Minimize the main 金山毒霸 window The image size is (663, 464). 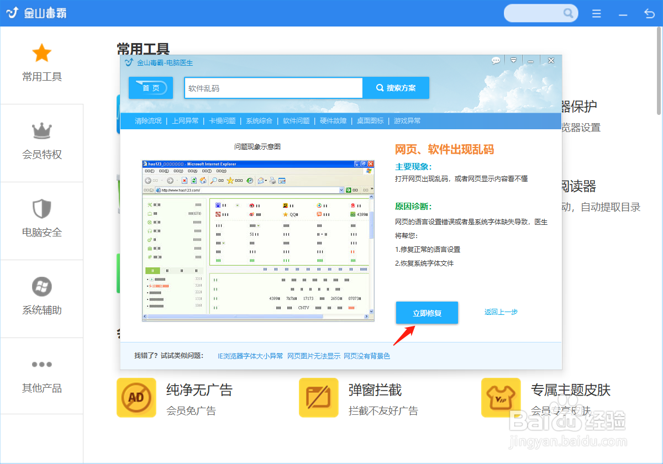[623, 13]
